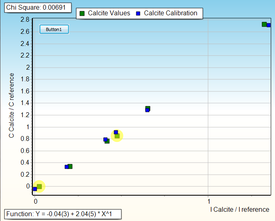Click the x-axis title I Calcite / I reference
Screen dimensions: 275x221
240,209
